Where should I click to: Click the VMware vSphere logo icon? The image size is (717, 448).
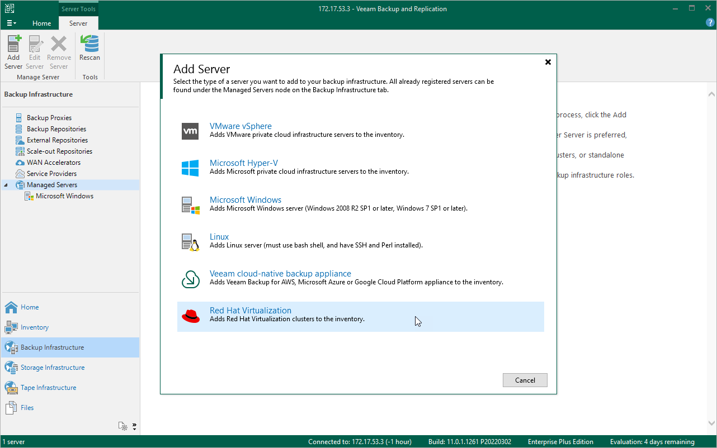point(190,131)
